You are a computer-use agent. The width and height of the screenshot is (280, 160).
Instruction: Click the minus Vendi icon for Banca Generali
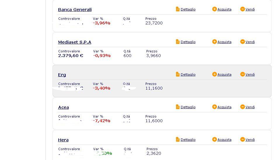click(x=242, y=9)
